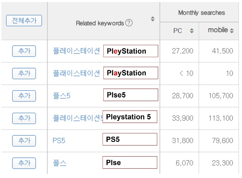The height and width of the screenshot is (178, 242).
Task: Select the 28,700 PC search value
Action: pyautogui.click(x=182, y=96)
